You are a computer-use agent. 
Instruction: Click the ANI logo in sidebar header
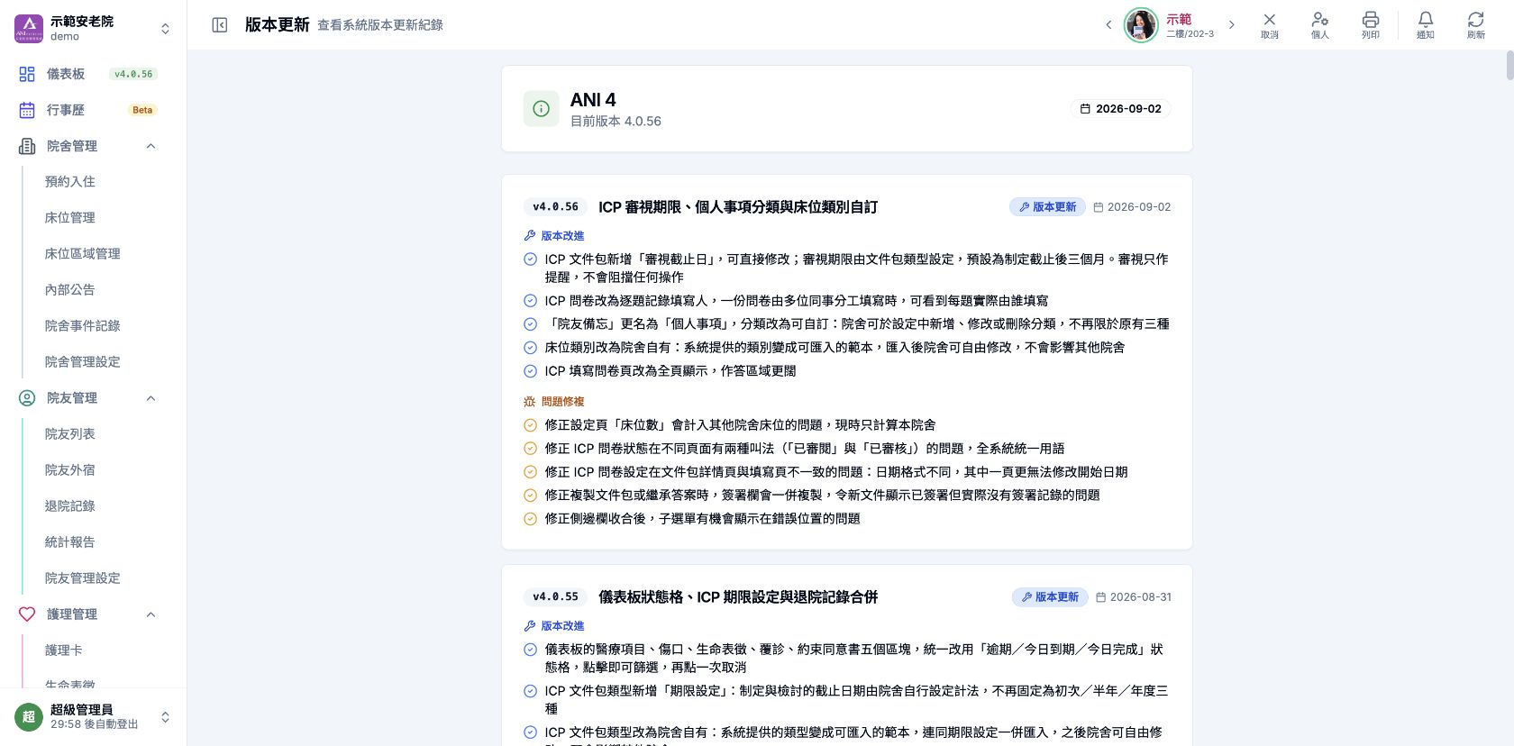[29, 28]
